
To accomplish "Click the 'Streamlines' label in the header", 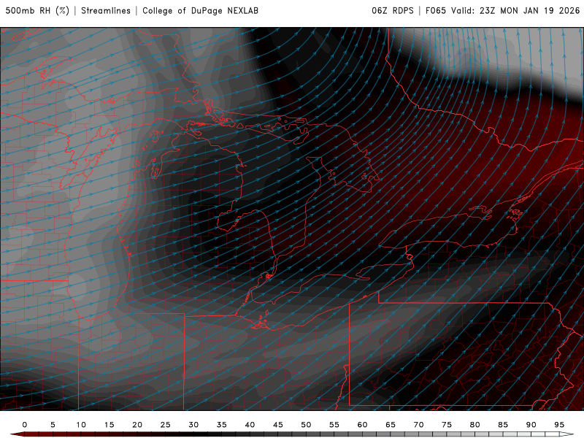I will point(106,11).
